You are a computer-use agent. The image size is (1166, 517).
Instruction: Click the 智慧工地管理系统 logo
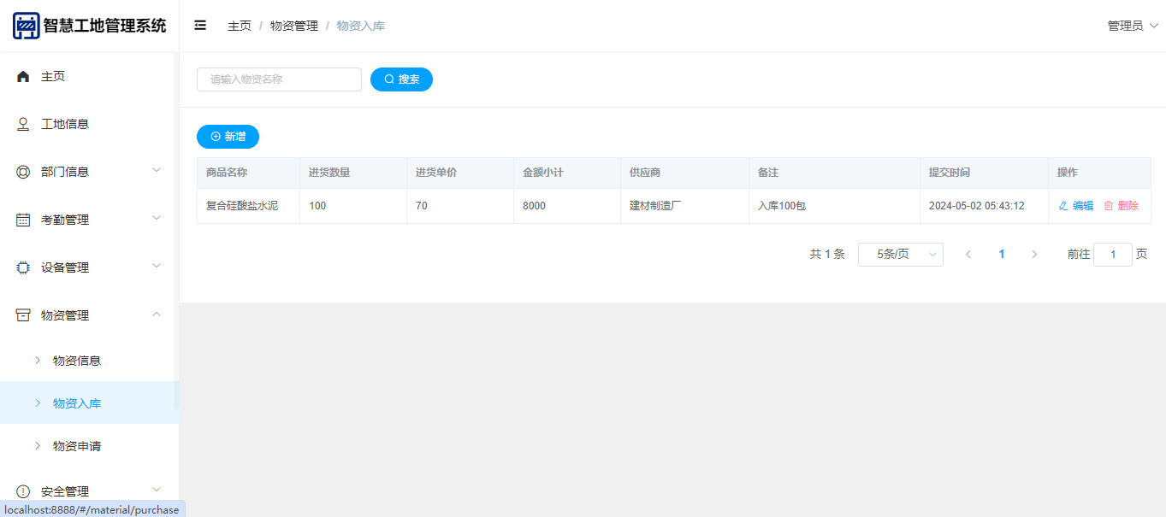(x=27, y=26)
